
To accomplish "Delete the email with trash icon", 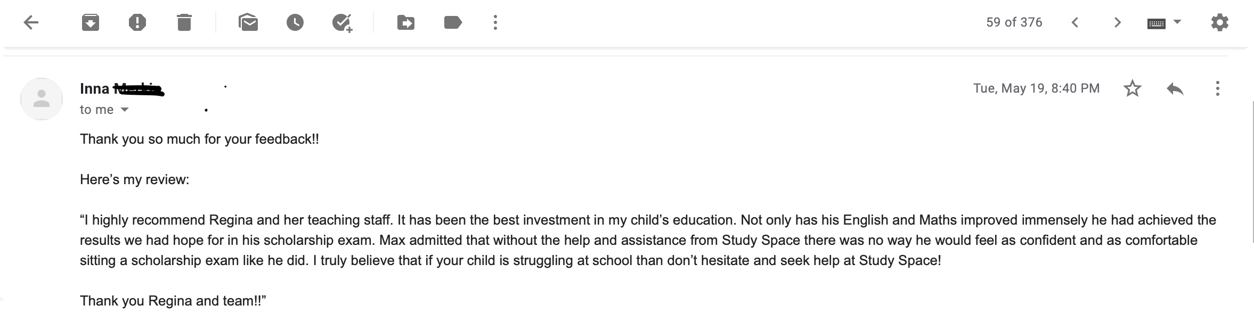I will click(184, 22).
